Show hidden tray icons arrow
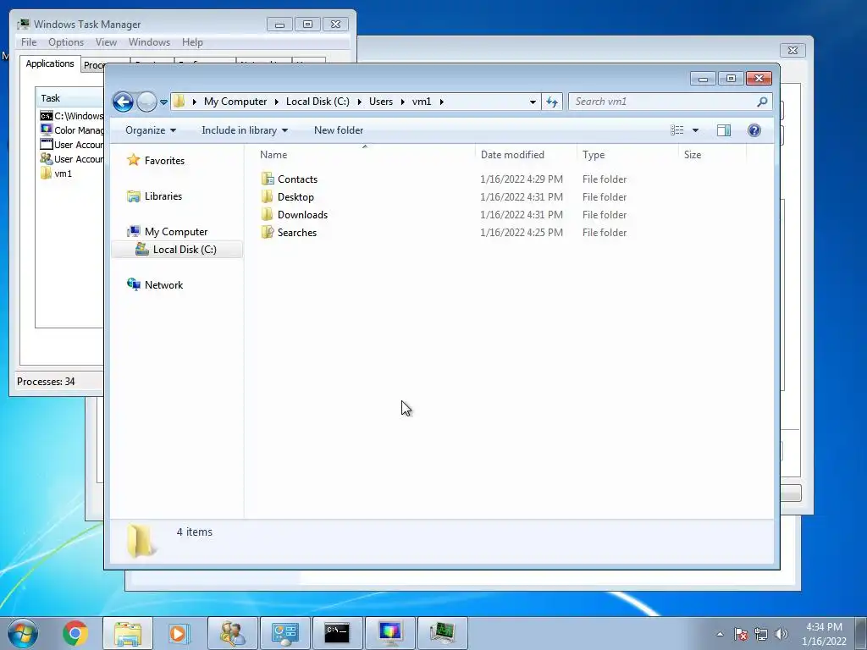 pyautogui.click(x=720, y=634)
